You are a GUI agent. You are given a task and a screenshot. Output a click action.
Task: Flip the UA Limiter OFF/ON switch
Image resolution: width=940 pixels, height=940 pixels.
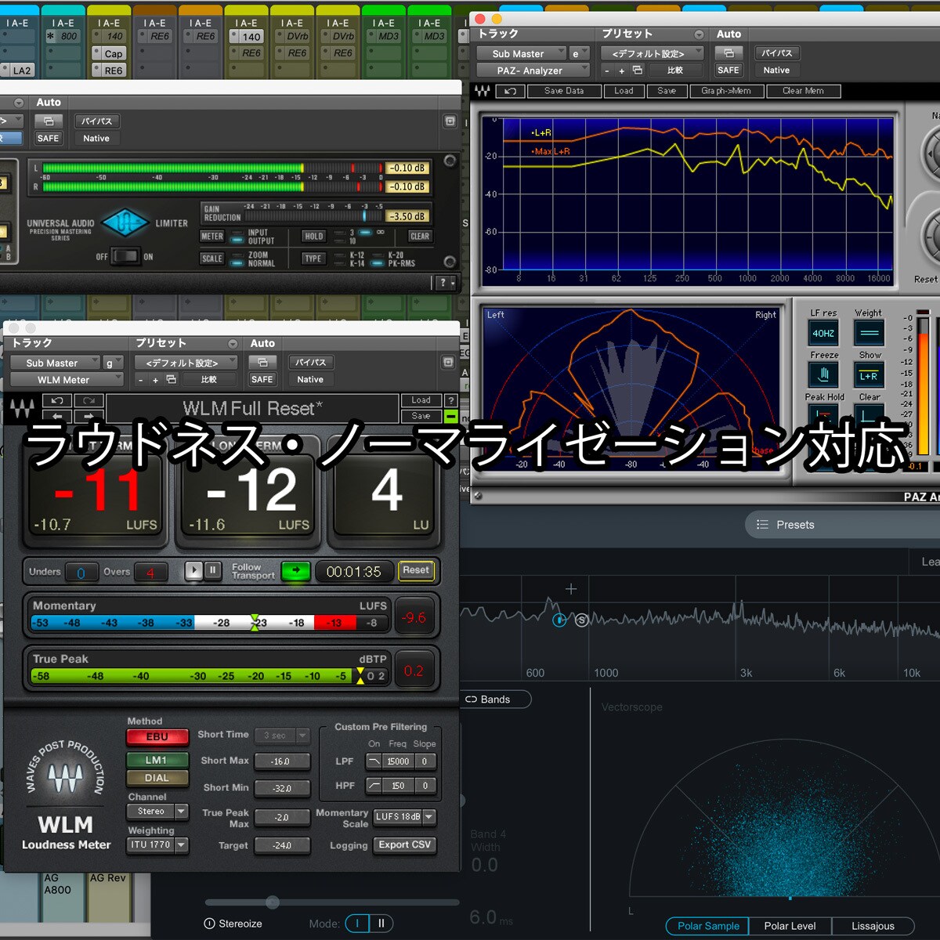[125, 256]
